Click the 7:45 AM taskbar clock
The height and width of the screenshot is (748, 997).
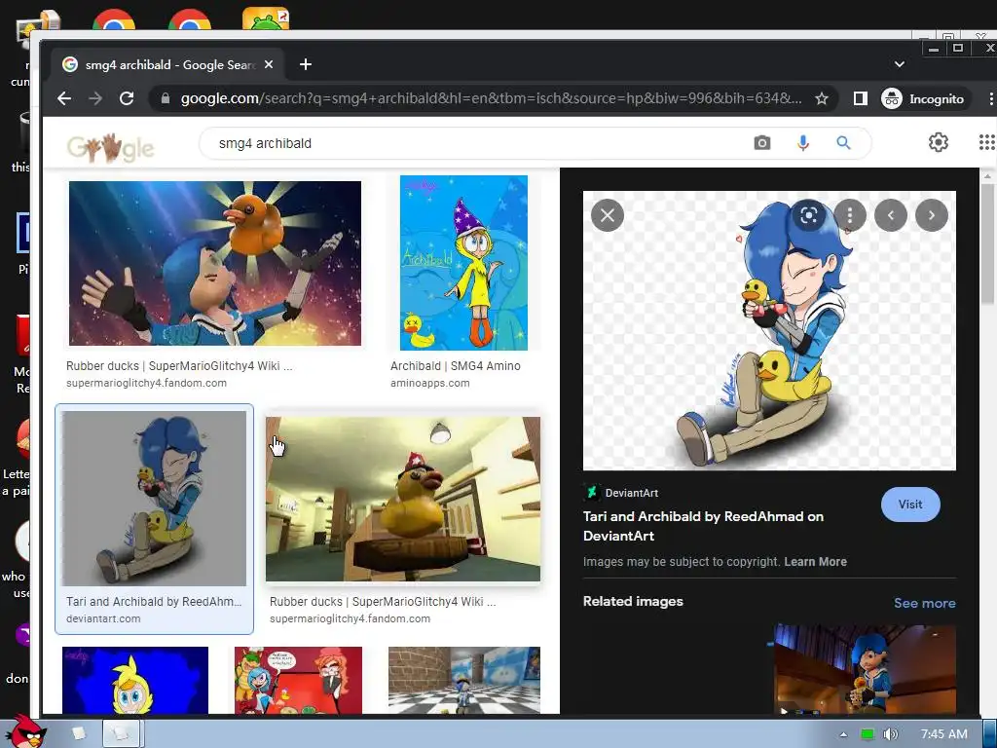coord(943,734)
